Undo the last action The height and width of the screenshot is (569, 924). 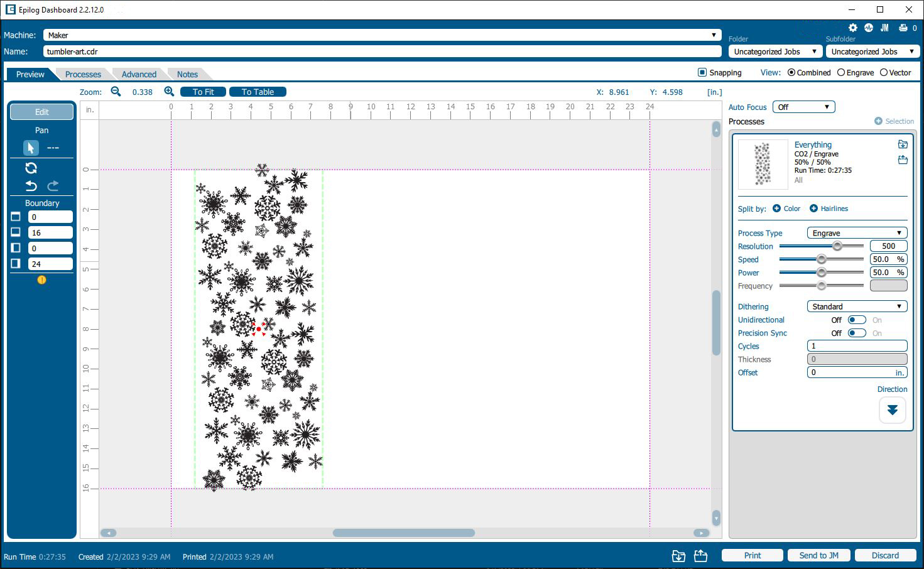coord(31,186)
